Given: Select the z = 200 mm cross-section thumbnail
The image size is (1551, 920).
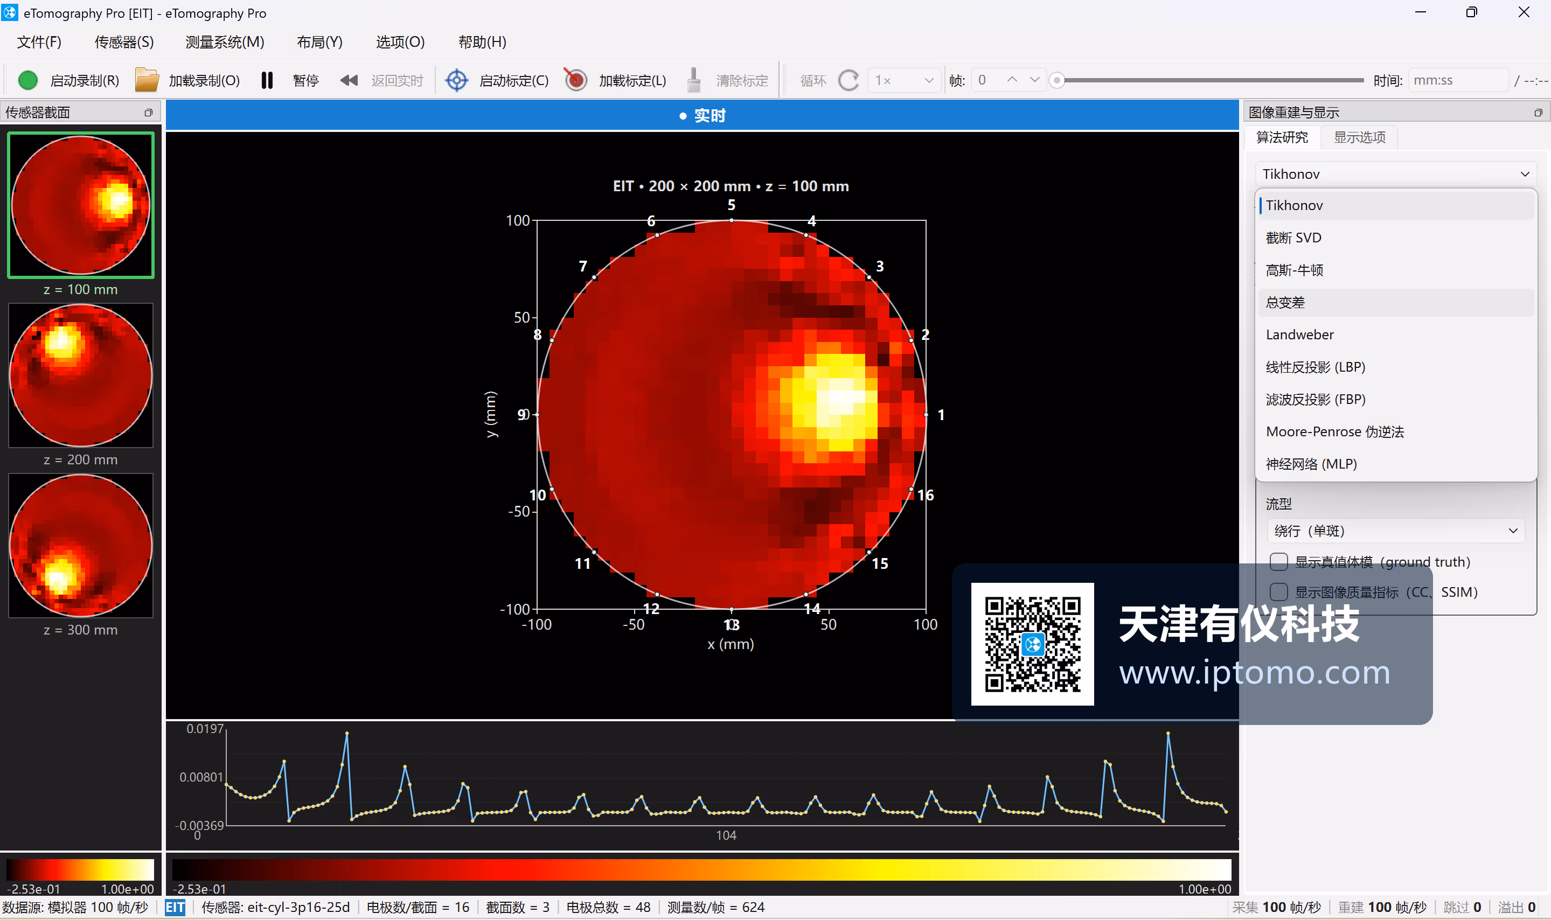Looking at the screenshot, I should coord(81,375).
